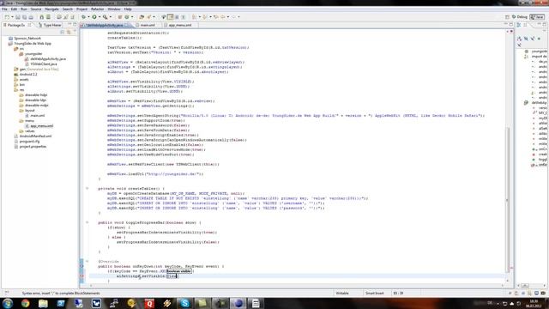Click Sort in the Outline toolbar

(519, 39)
